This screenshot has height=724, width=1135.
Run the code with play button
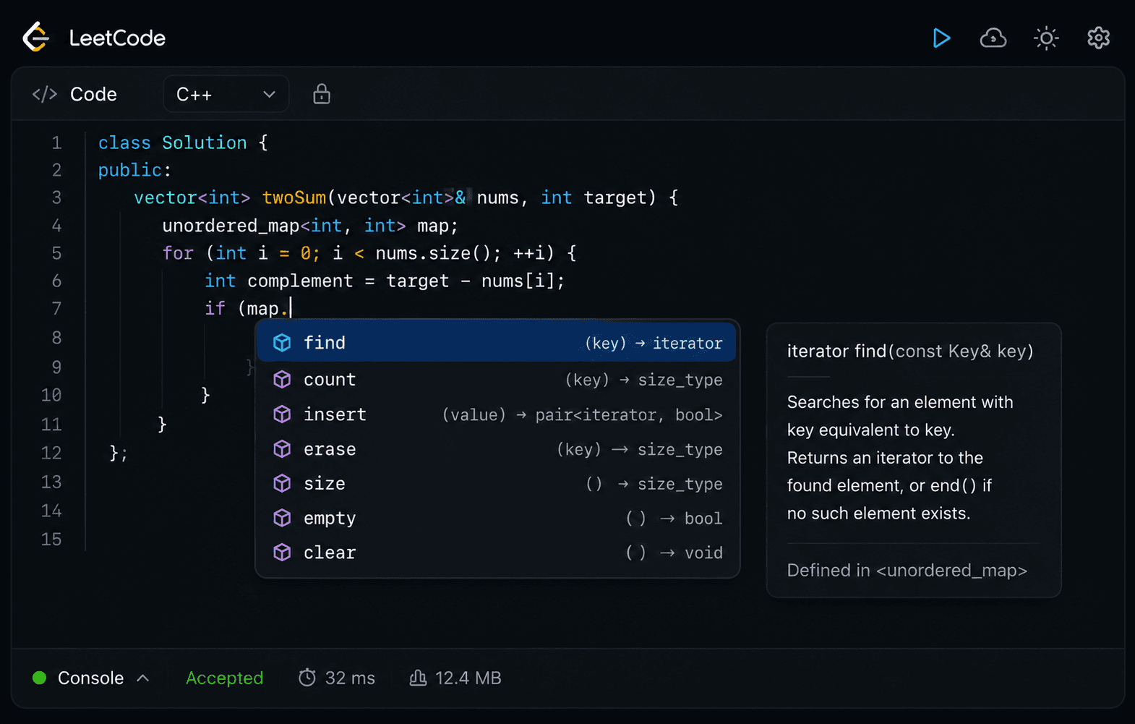coord(941,38)
